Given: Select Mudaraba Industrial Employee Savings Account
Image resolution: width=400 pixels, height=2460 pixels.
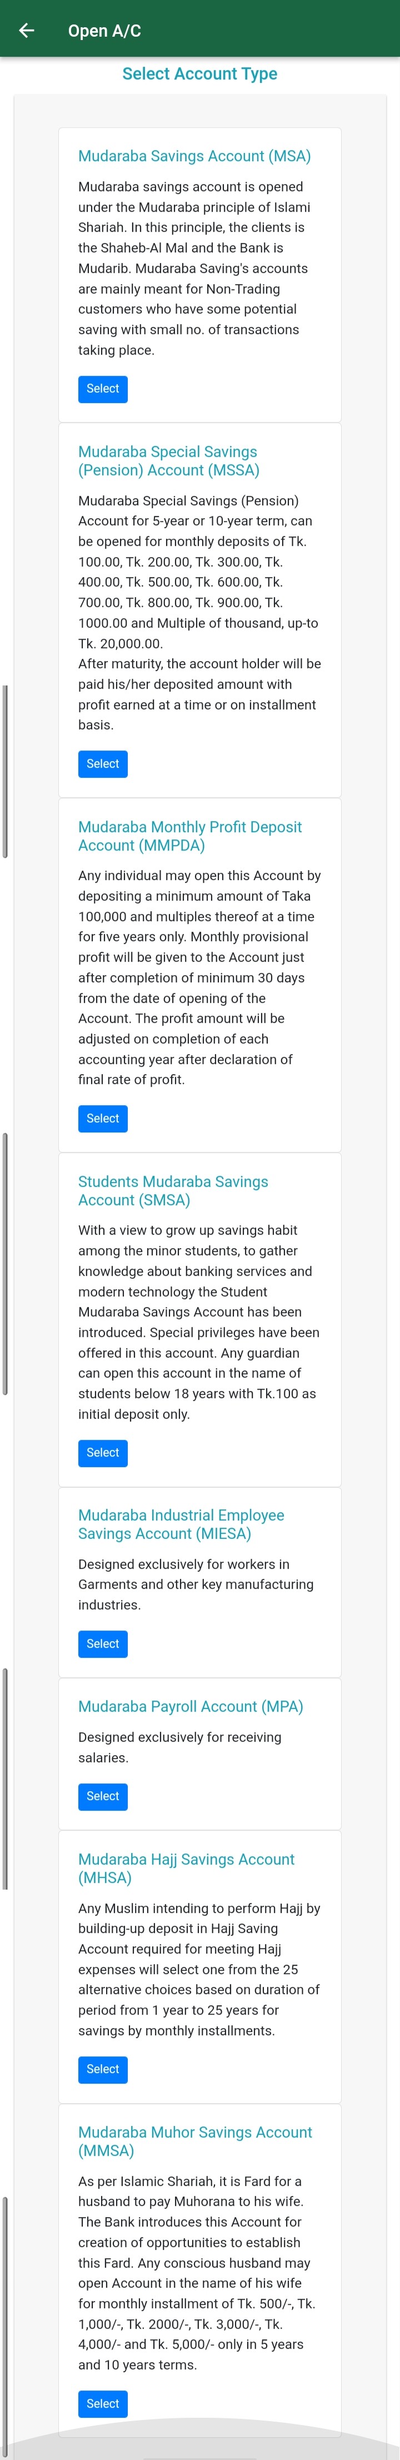Looking at the screenshot, I should (x=102, y=1643).
